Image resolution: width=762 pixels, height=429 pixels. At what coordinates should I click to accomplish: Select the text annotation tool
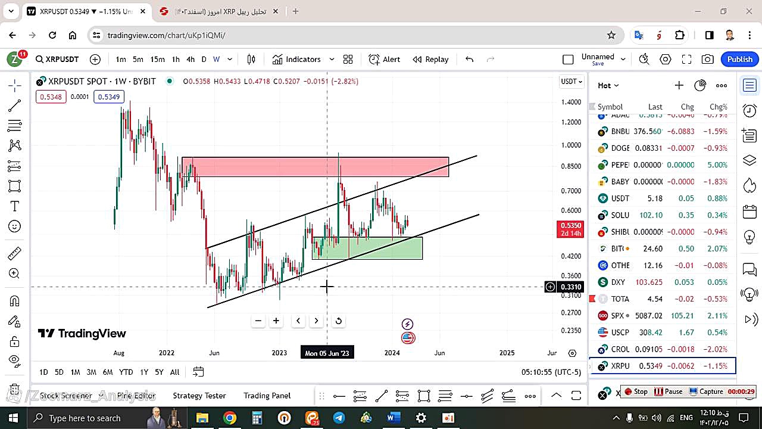[x=15, y=206]
